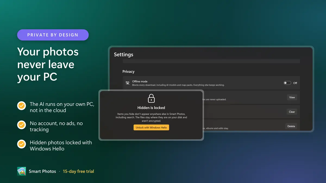Click the Smart Photos app logo
Viewport: 326px width, 183px height.
click(x=21, y=171)
